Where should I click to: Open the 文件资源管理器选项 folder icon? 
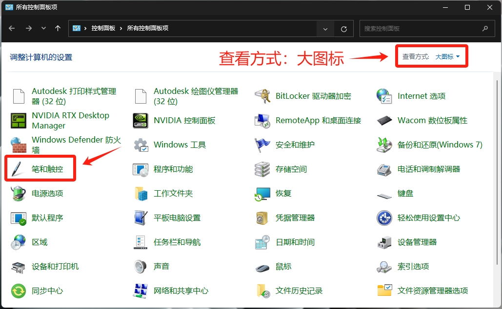pos(384,290)
